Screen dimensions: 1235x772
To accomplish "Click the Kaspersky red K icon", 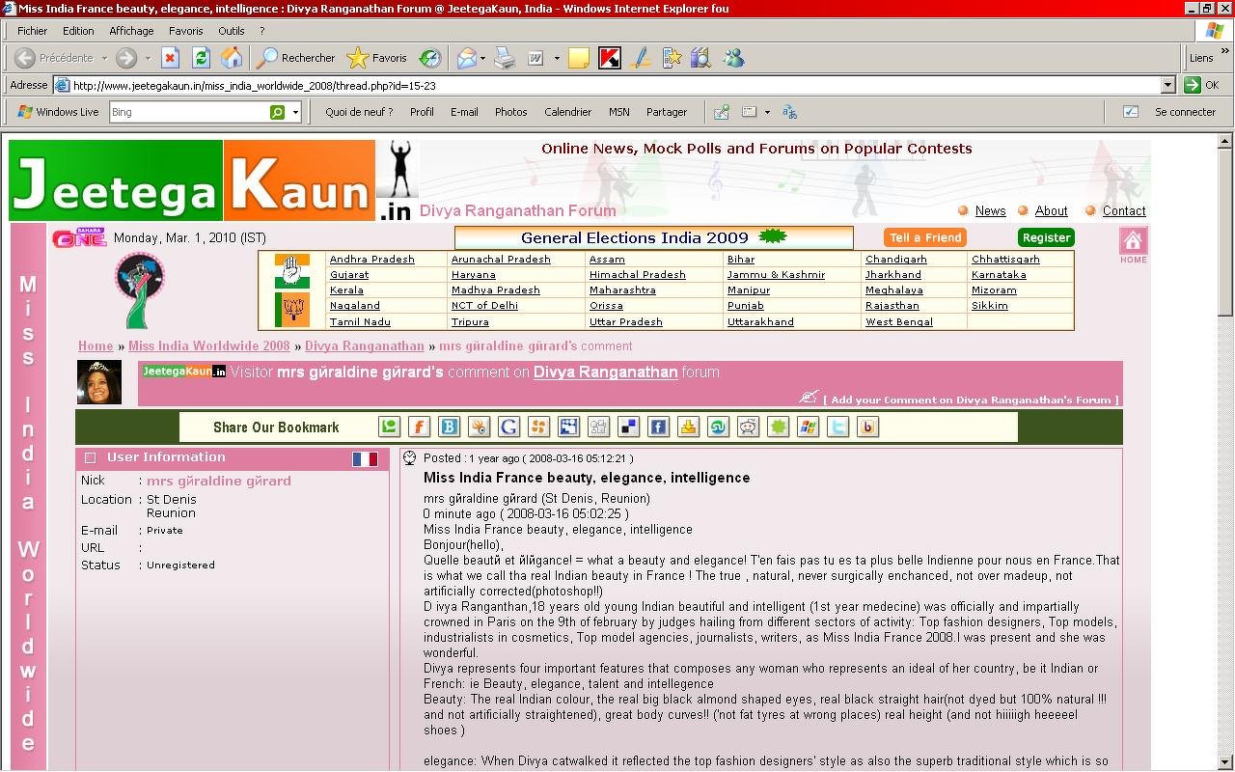I will (x=609, y=58).
